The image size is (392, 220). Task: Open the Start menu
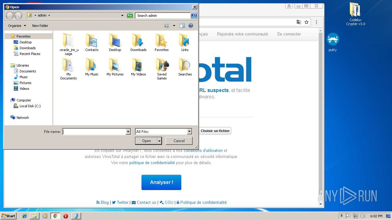tap(9, 216)
